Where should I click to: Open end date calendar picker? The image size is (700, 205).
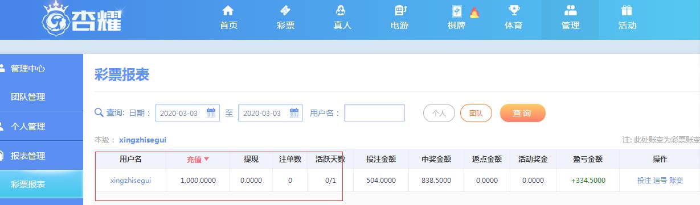(294, 112)
